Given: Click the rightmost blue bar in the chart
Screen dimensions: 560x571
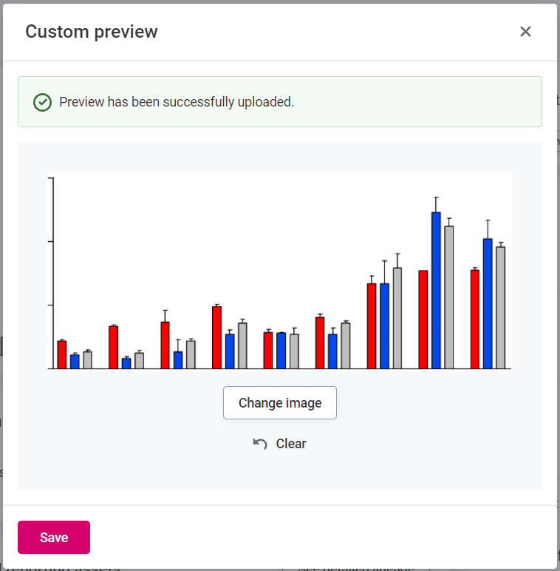Looking at the screenshot, I should 488,303.
